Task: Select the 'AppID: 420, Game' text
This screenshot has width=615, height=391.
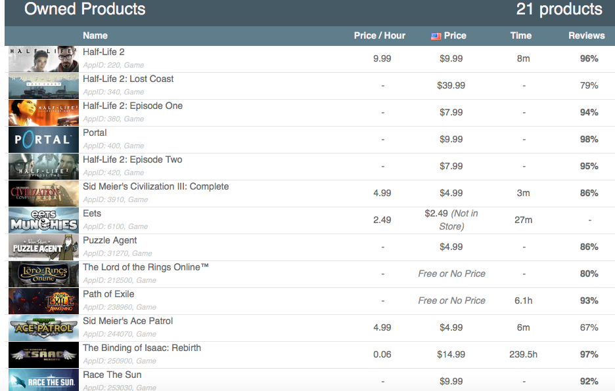Action: click(114, 173)
